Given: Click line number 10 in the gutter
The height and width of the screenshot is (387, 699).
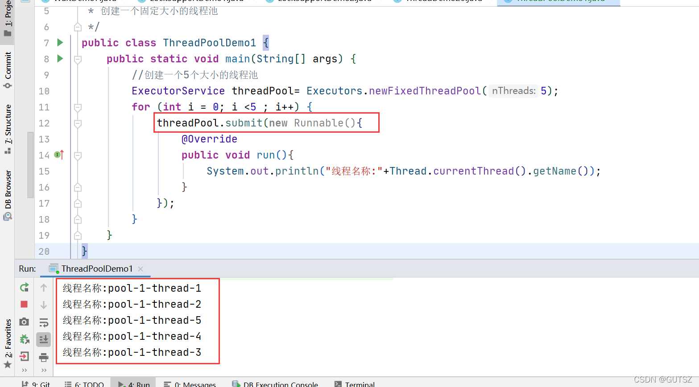Looking at the screenshot, I should point(44,91).
